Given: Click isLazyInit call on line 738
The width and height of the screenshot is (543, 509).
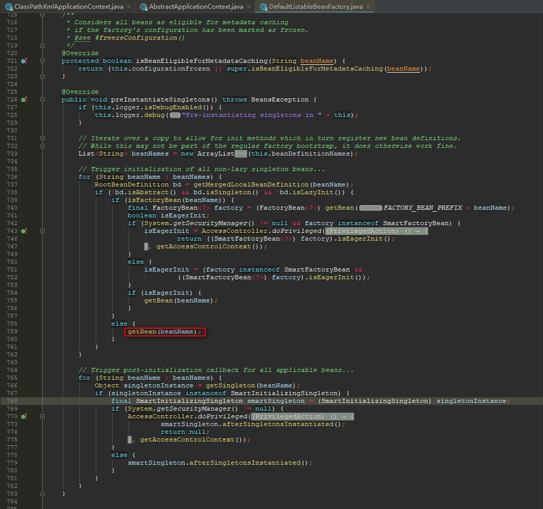Looking at the screenshot, I should (x=313, y=193).
